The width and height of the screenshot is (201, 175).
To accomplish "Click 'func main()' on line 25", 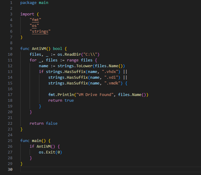I will [33, 141].
